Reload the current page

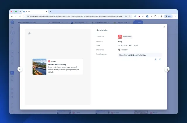tap(20, 16)
